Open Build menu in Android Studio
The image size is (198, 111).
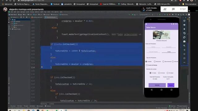(42, 12)
